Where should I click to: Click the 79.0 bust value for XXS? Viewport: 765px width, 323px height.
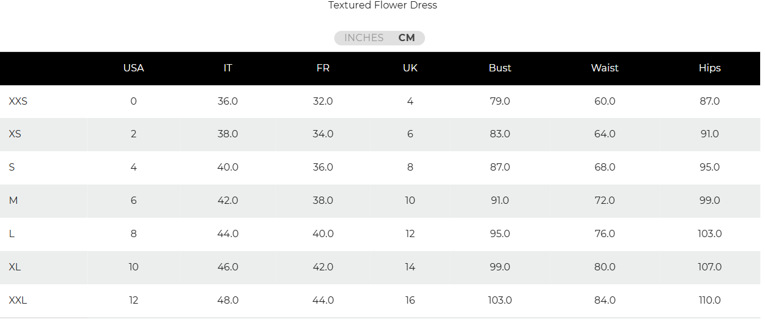[500, 101]
